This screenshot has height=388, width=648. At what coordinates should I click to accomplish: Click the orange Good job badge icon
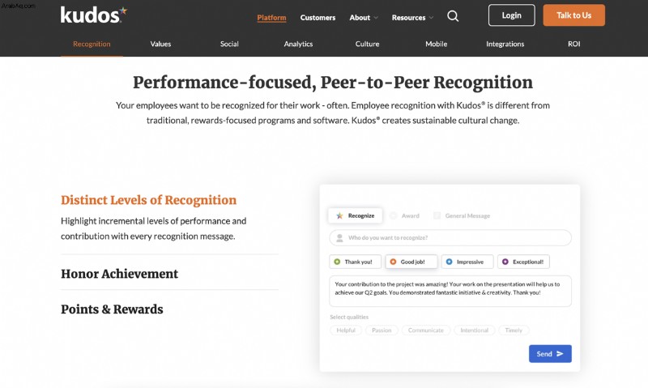click(x=393, y=262)
